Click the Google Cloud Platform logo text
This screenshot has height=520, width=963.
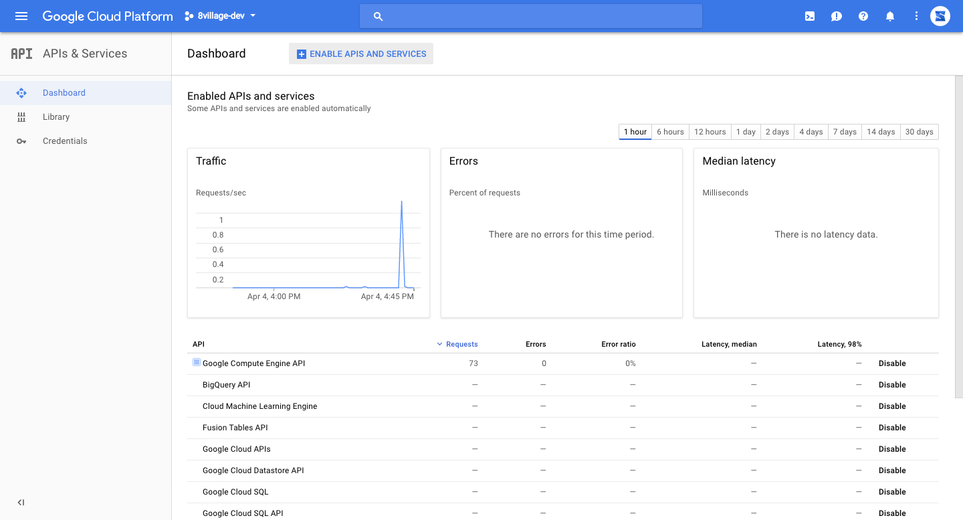click(108, 16)
